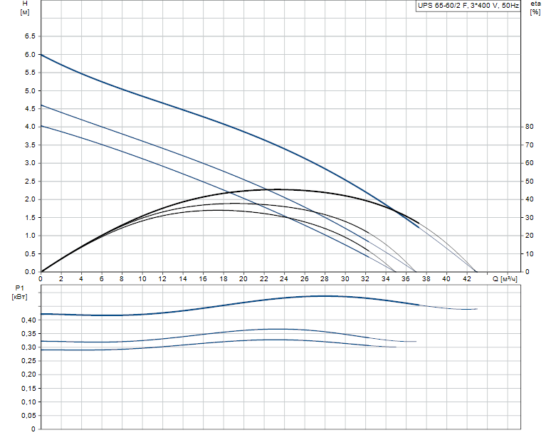Click the 0,40 power axis label
551x435 pixels.
[x=28, y=320]
